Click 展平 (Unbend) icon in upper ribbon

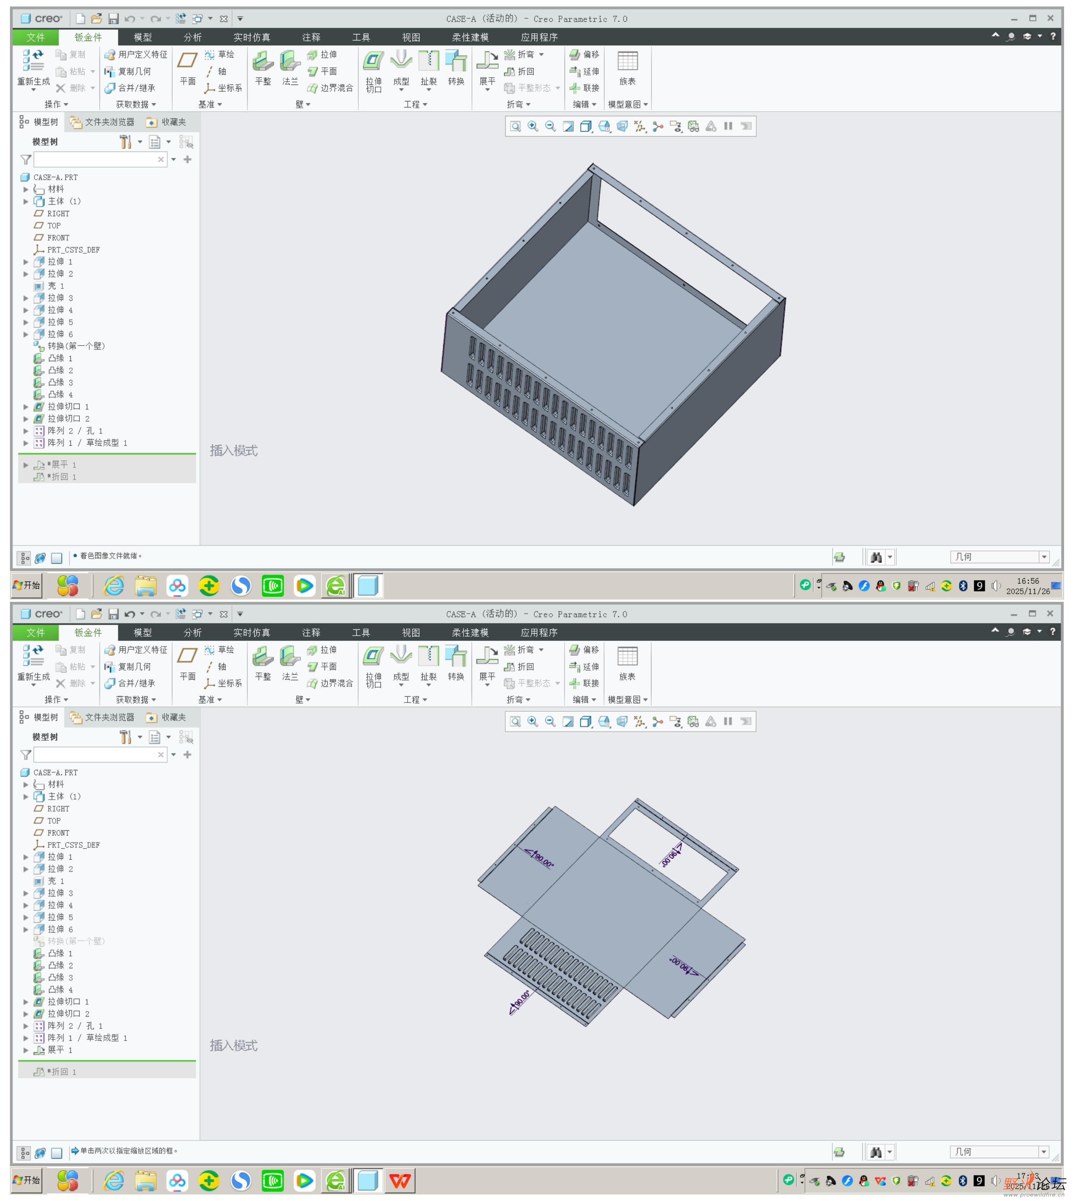click(x=487, y=61)
